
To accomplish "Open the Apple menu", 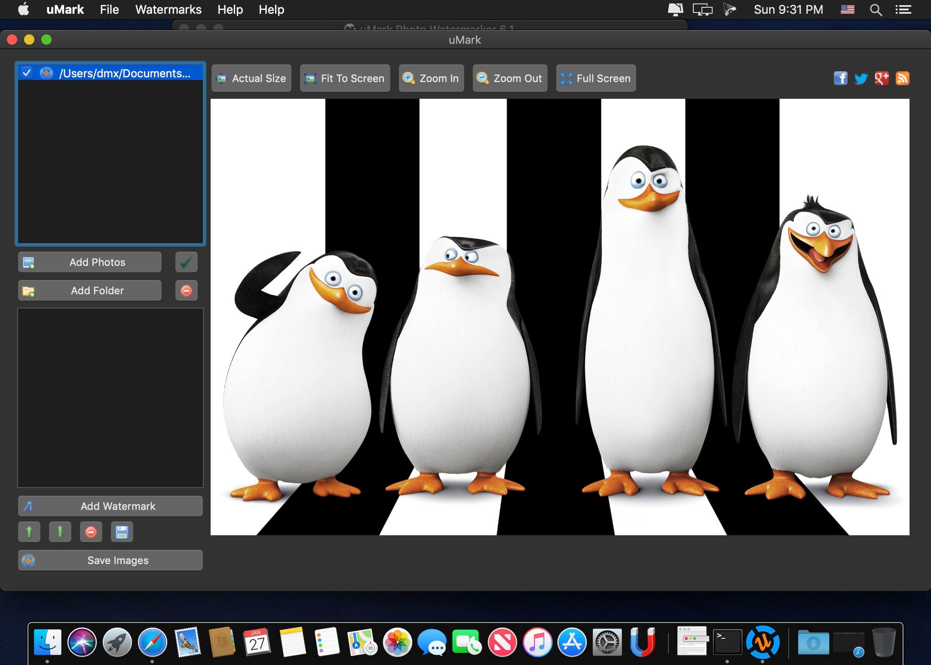I will (24, 9).
